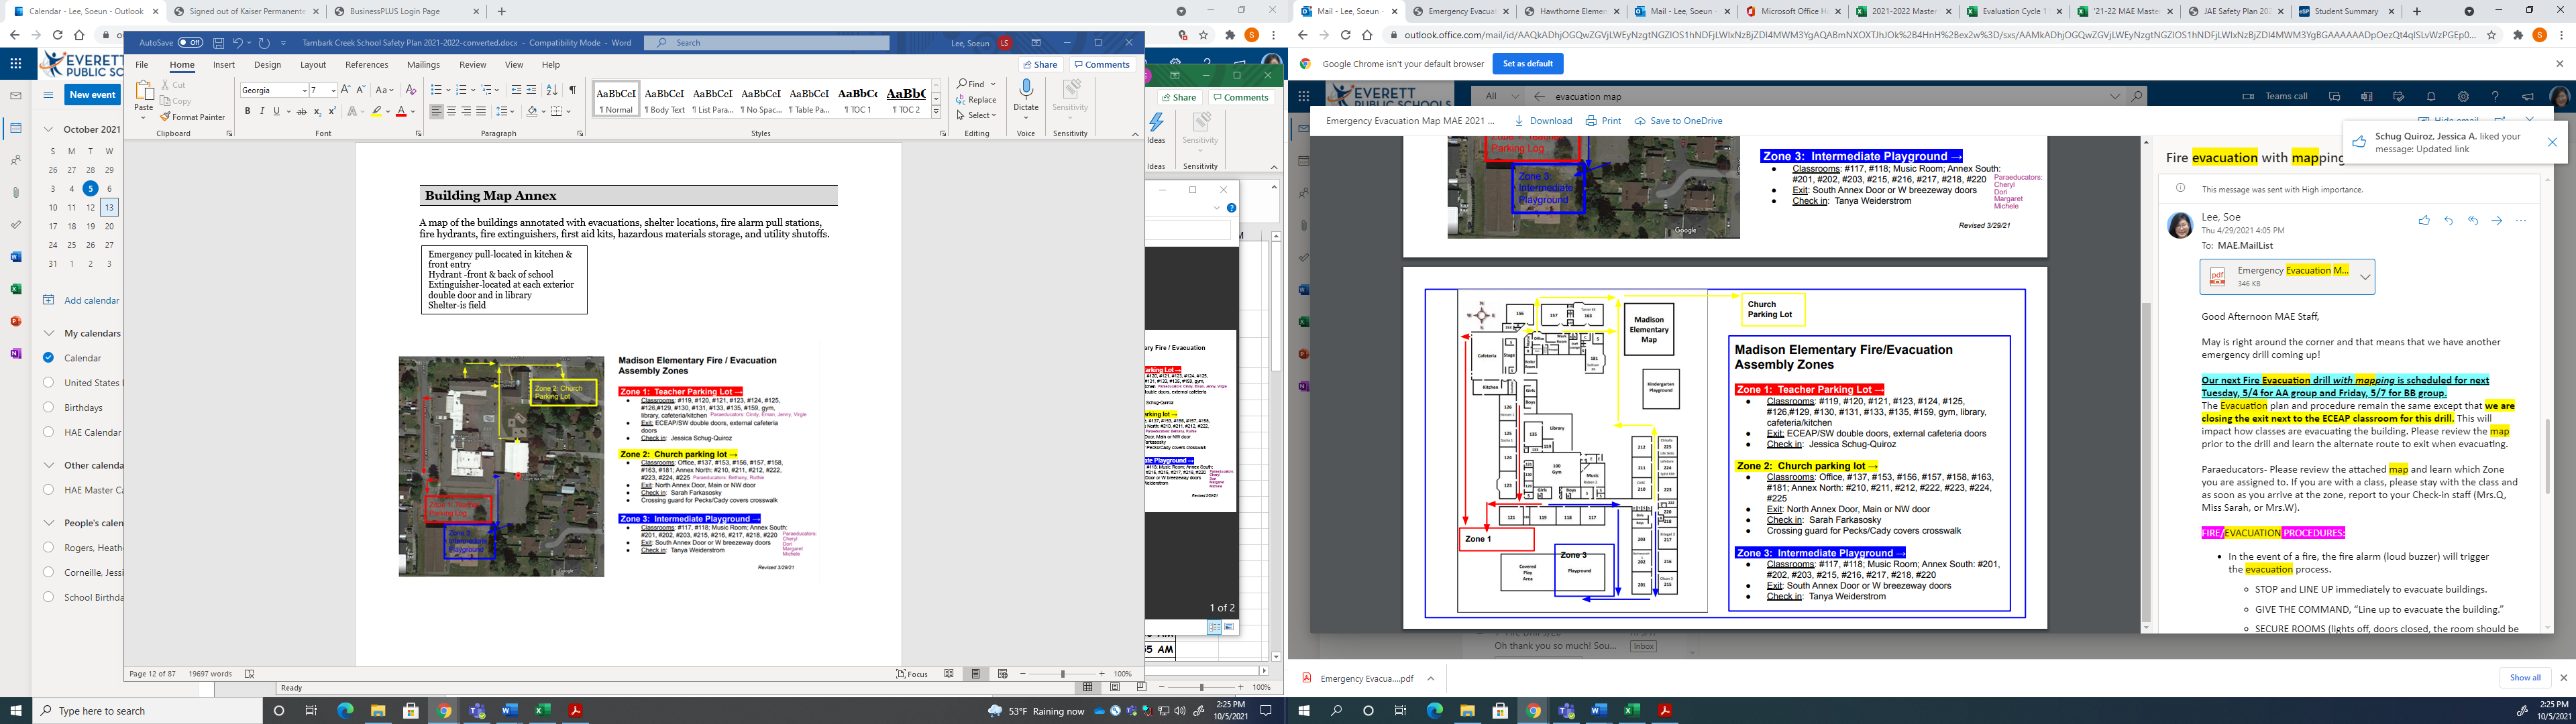This screenshot has width=2576, height=724.
Task: Open Outlook settings gear icon
Action: coord(2462,97)
